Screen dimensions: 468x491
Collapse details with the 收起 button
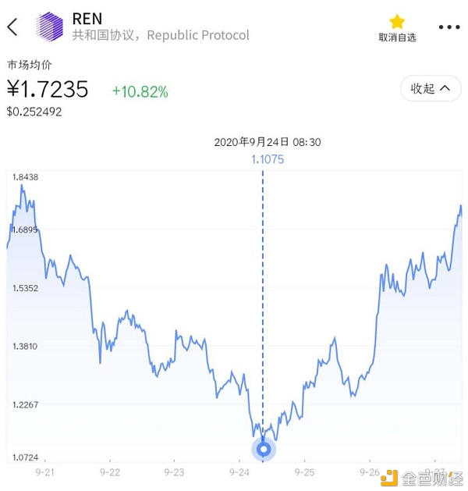click(x=431, y=88)
